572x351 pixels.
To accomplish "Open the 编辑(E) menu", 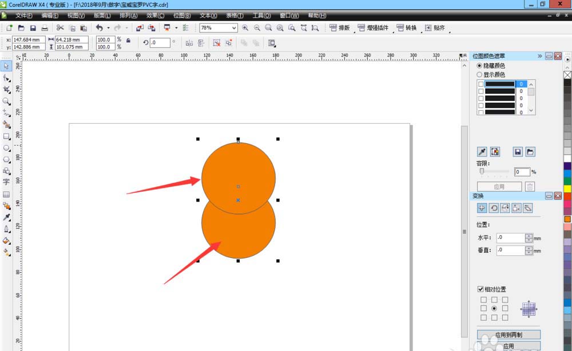I will click(x=50, y=15).
